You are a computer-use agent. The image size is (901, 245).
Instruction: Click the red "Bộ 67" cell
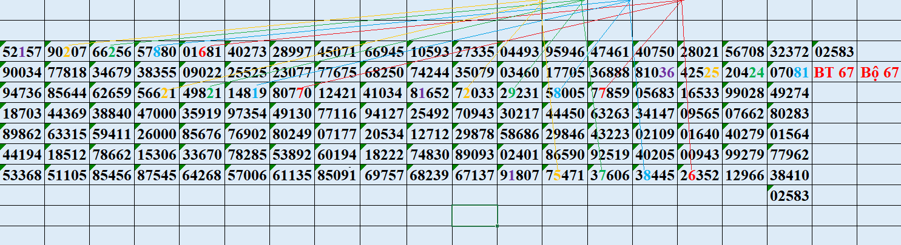(x=879, y=73)
